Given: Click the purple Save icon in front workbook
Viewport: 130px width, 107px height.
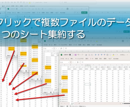Looking at the screenshot, I should 75,55.
